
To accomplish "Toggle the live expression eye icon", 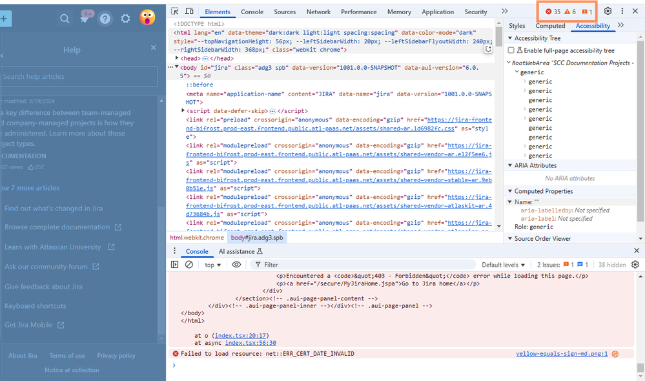I will click(236, 265).
